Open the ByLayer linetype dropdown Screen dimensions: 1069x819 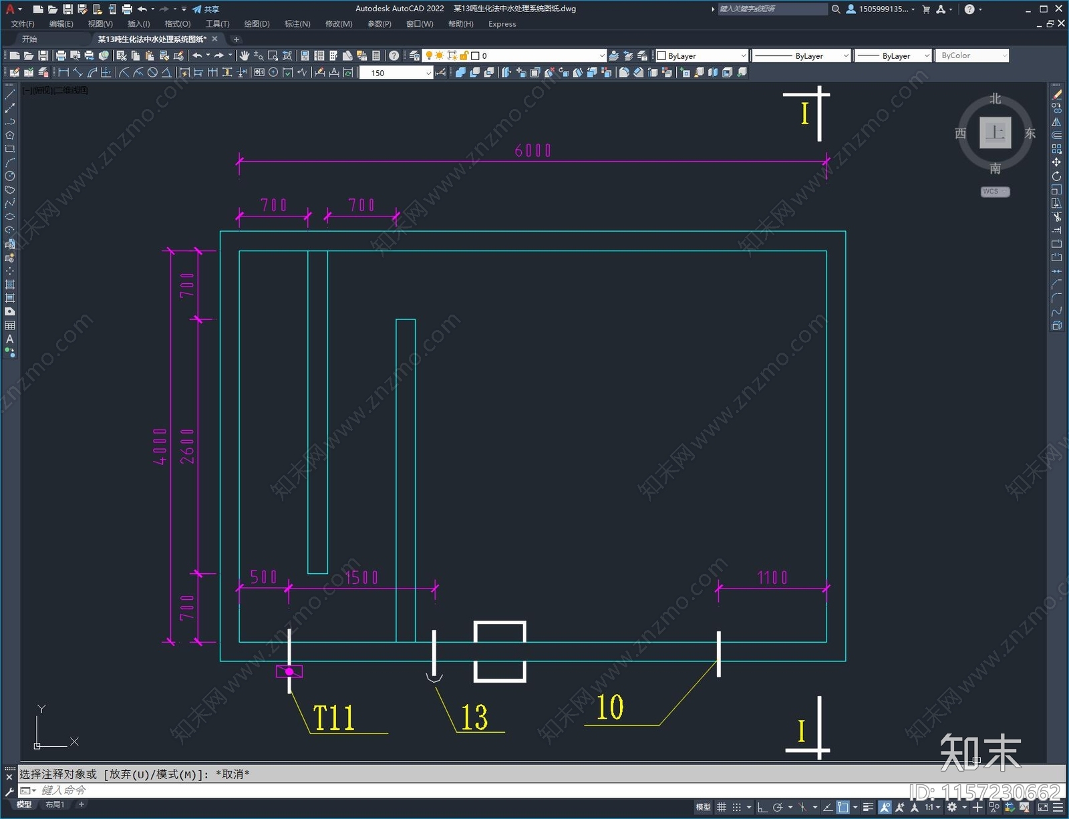(801, 56)
